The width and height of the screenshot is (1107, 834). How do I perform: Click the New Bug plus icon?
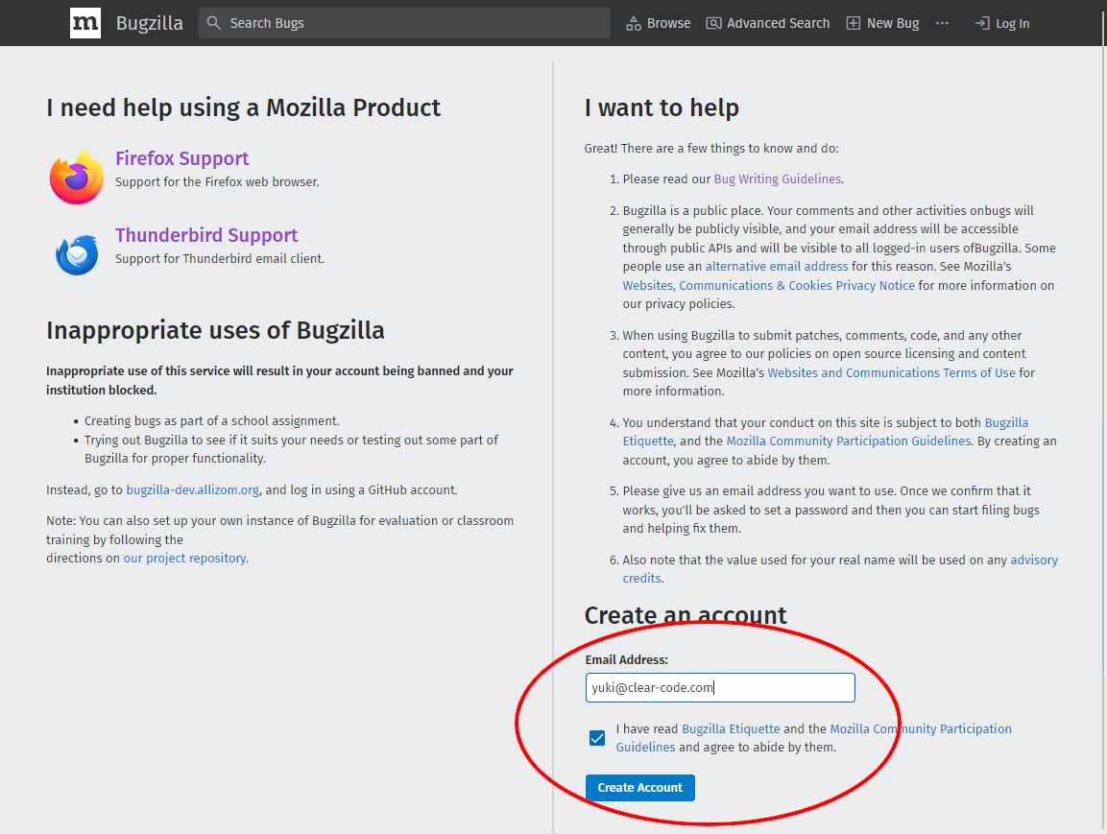pos(853,22)
